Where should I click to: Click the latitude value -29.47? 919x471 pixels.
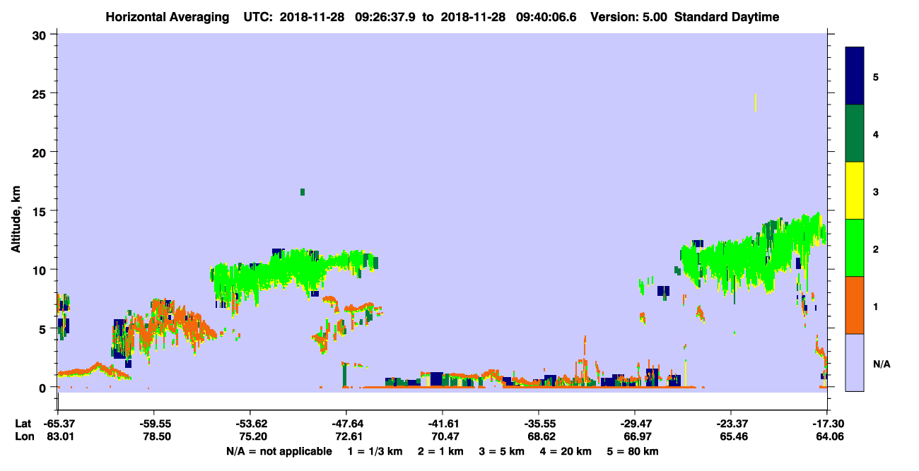point(635,424)
